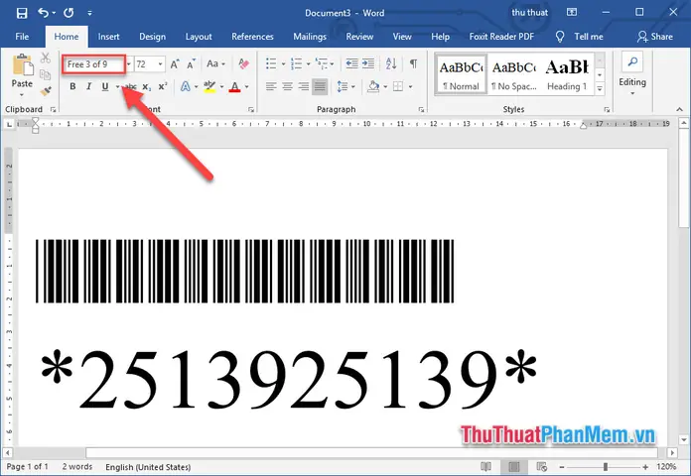
Task: Toggle Show/Hide paragraph marks
Action: [x=413, y=63]
